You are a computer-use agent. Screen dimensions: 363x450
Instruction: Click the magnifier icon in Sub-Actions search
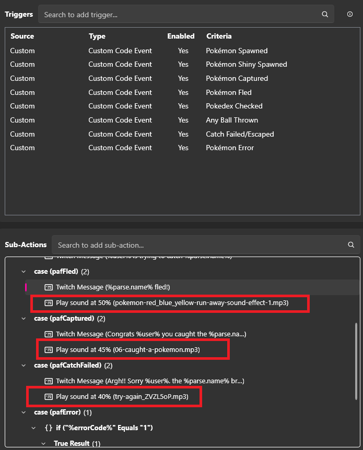click(351, 245)
